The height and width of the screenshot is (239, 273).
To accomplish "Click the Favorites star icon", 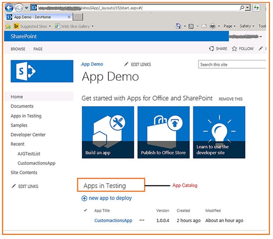I will coord(8,26).
